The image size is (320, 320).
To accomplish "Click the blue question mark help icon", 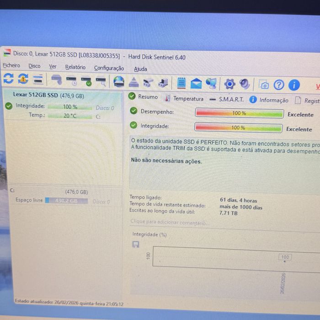I will click(x=279, y=85).
